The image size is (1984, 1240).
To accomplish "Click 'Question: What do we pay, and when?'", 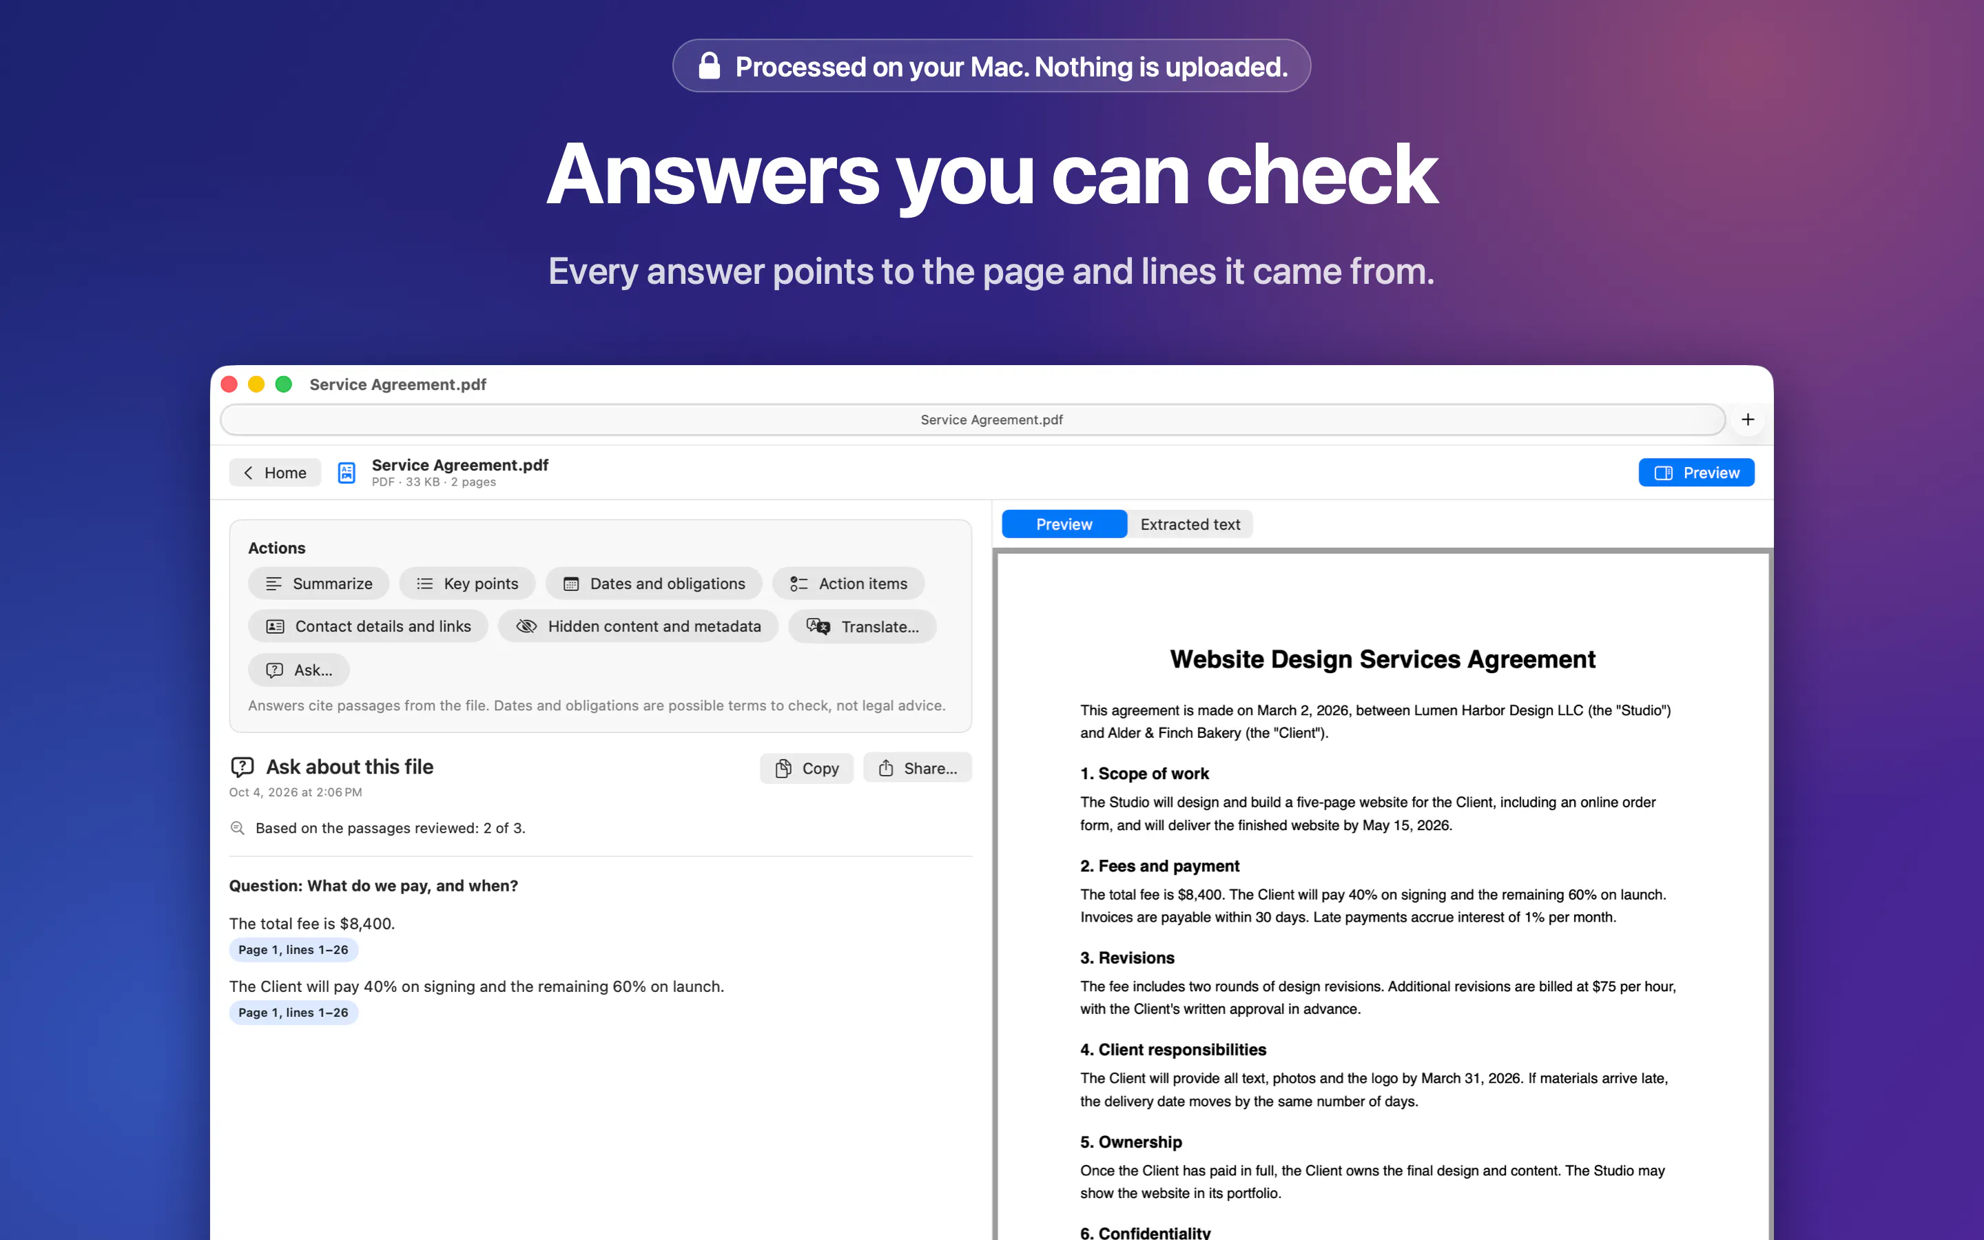I will (374, 886).
